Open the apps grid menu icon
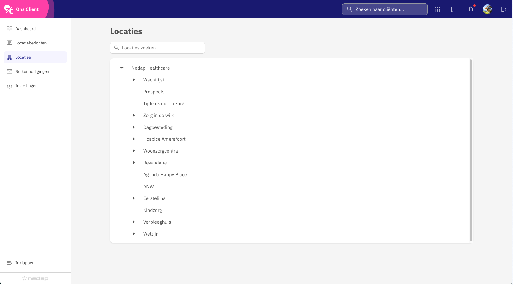Image resolution: width=513 pixels, height=285 pixels. click(x=438, y=9)
